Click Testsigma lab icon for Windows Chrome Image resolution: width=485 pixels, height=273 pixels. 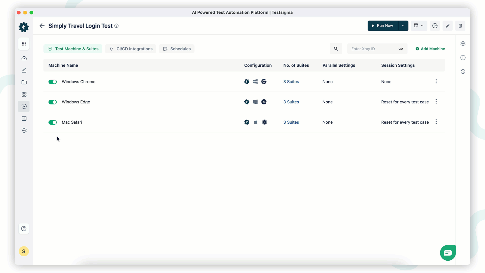(247, 82)
